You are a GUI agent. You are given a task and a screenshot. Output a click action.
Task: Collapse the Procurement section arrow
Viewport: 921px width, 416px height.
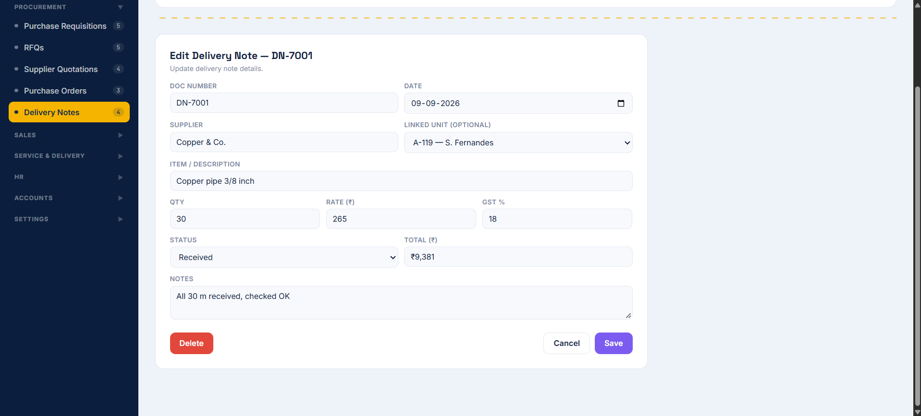120,7
